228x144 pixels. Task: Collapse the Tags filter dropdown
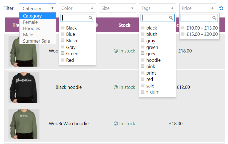point(157,8)
